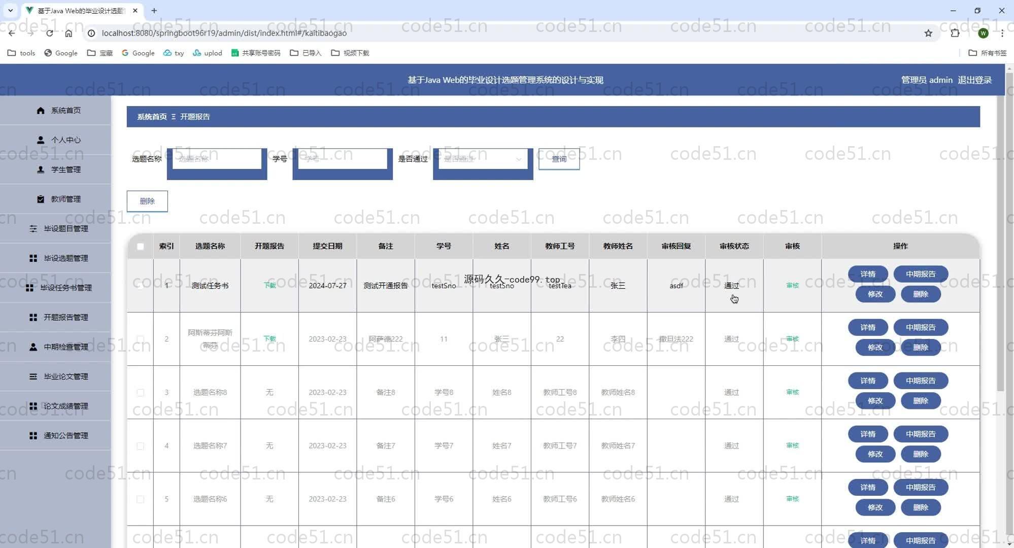Click the 审核 link in row 1
Image resolution: width=1014 pixels, height=548 pixels.
(x=792, y=286)
